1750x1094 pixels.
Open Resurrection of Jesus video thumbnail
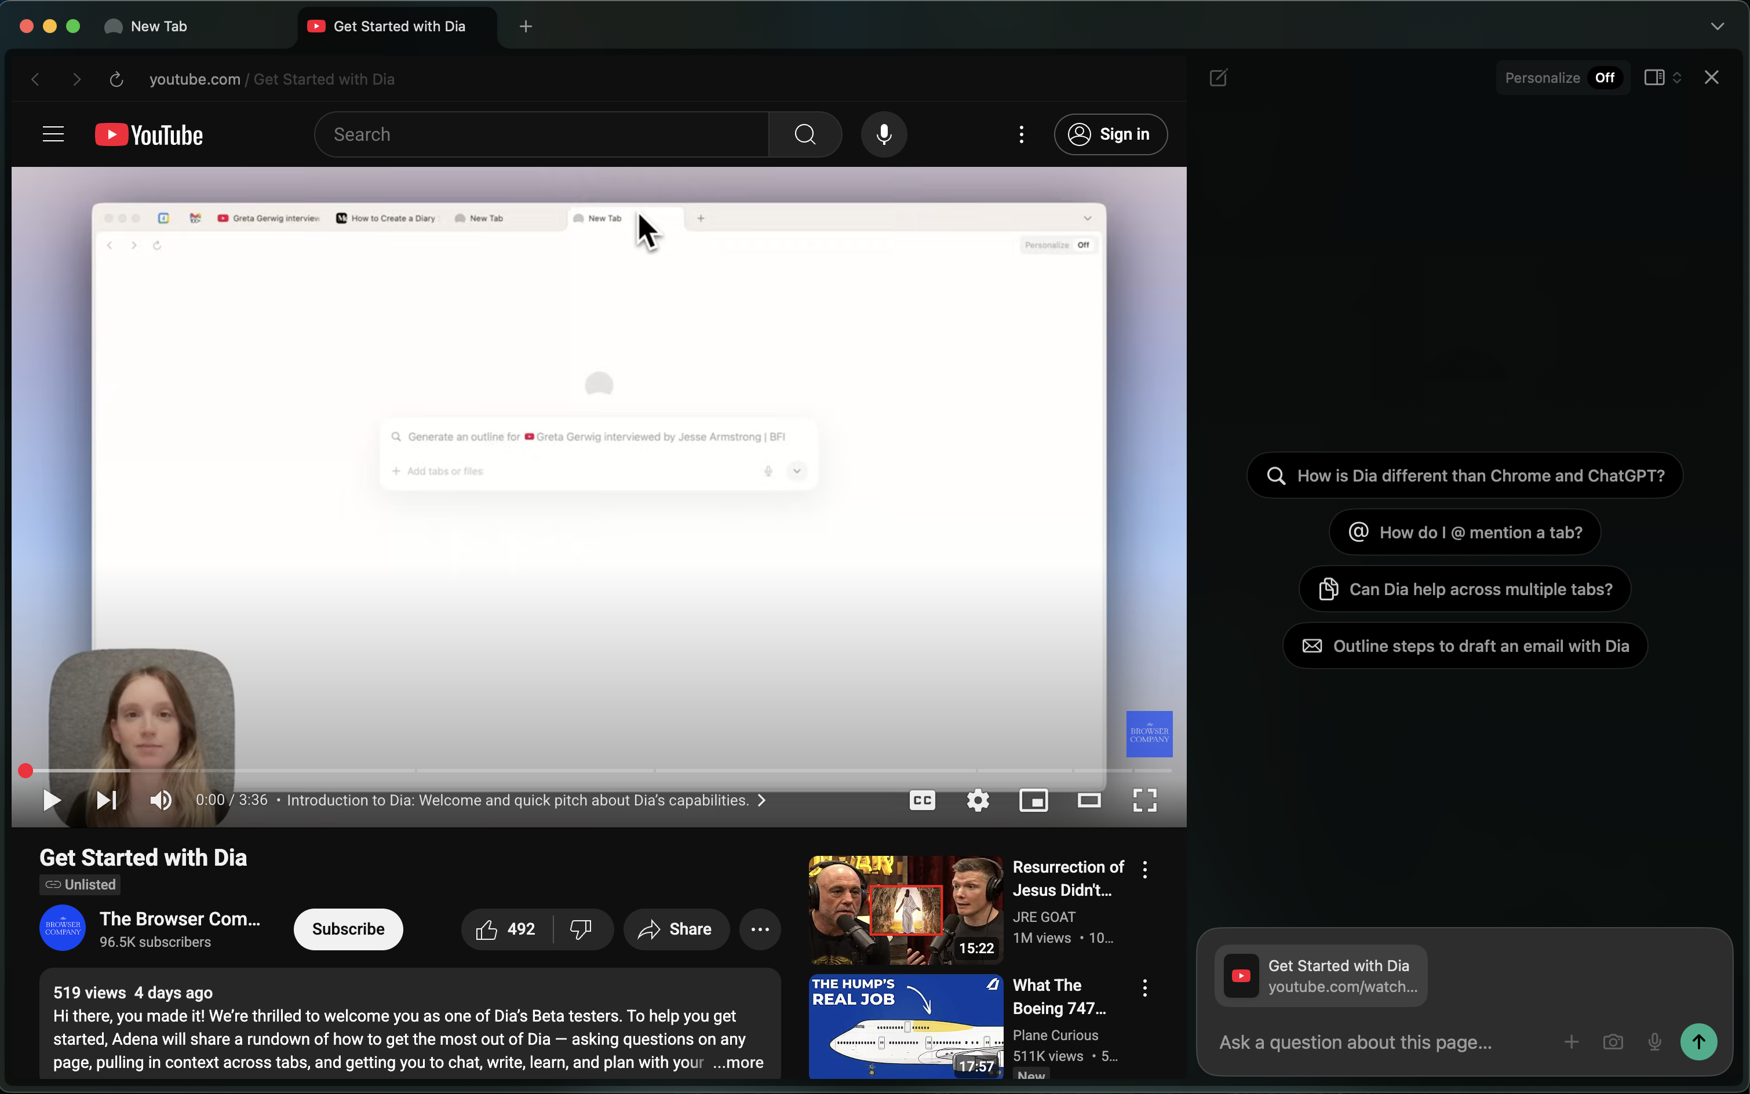coord(906,910)
